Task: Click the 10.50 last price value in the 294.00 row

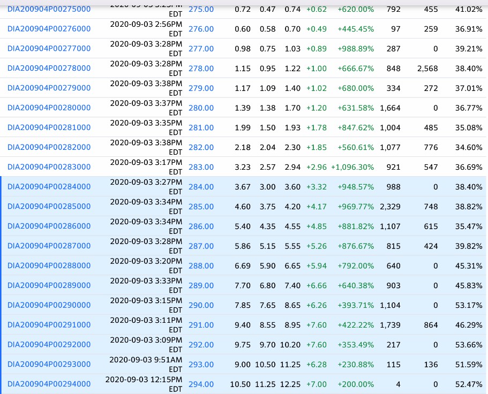Action: [x=240, y=384]
